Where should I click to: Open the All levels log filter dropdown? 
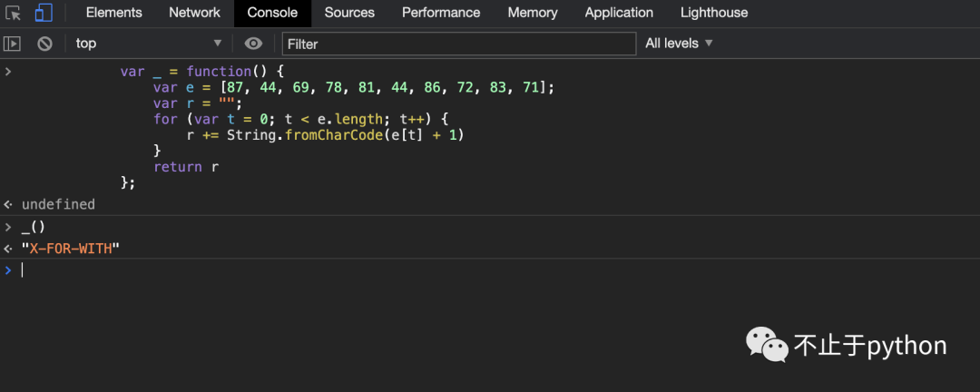coord(679,44)
